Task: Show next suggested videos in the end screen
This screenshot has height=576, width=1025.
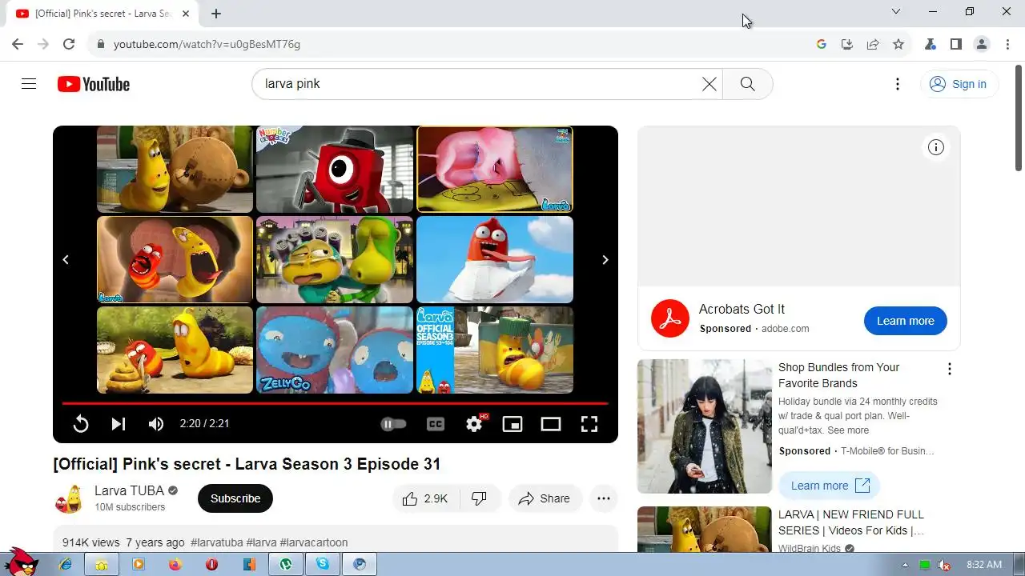Action: pos(605,259)
